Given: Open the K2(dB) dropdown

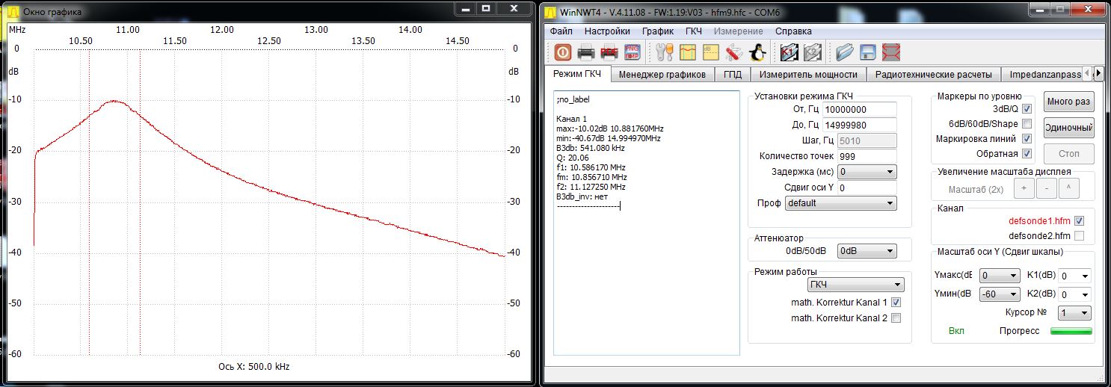Looking at the screenshot, I should click(1074, 294).
